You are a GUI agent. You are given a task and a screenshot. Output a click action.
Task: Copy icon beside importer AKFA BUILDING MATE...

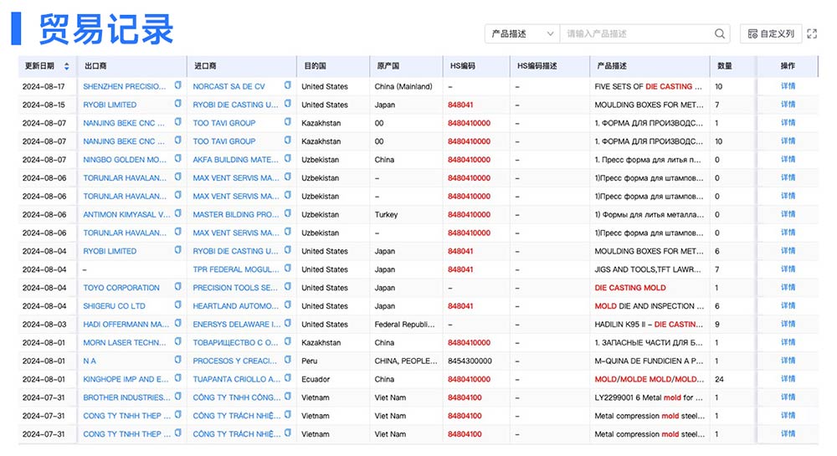(x=287, y=158)
